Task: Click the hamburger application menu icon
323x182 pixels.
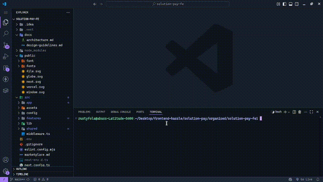Action: (x=6, y=13)
